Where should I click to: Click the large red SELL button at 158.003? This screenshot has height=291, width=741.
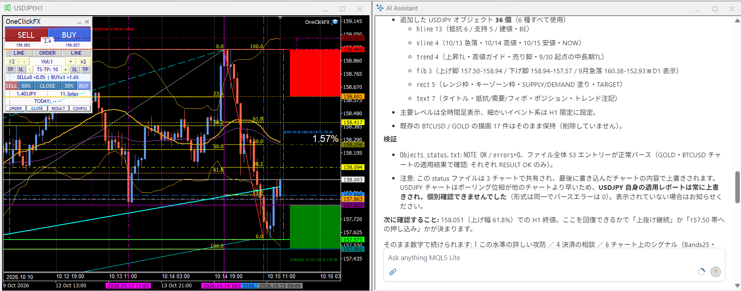tap(26, 35)
